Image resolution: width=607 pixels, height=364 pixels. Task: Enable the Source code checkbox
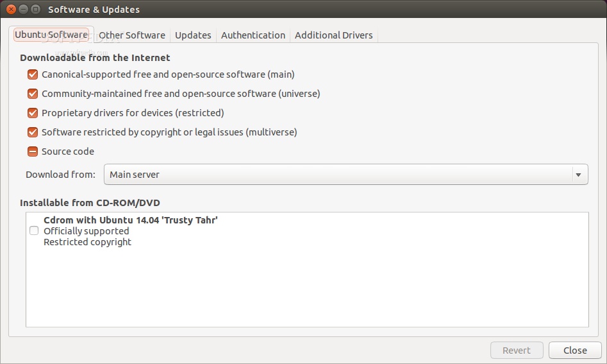[x=33, y=152]
